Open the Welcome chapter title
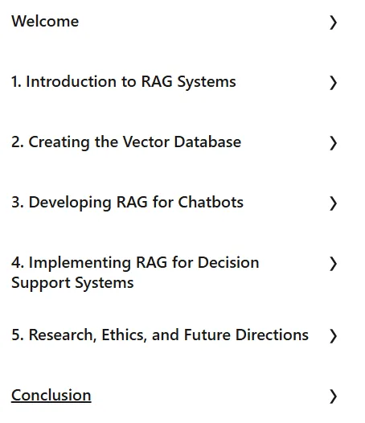 (x=45, y=22)
